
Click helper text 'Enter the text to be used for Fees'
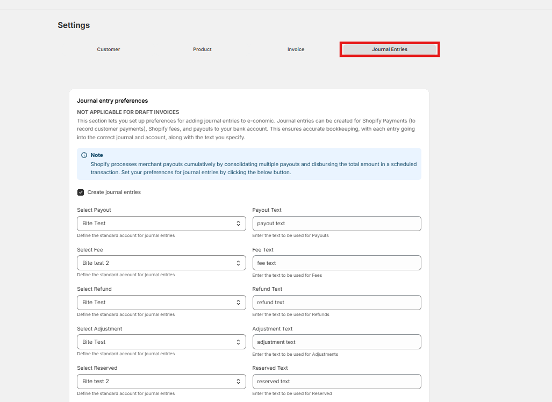point(287,275)
